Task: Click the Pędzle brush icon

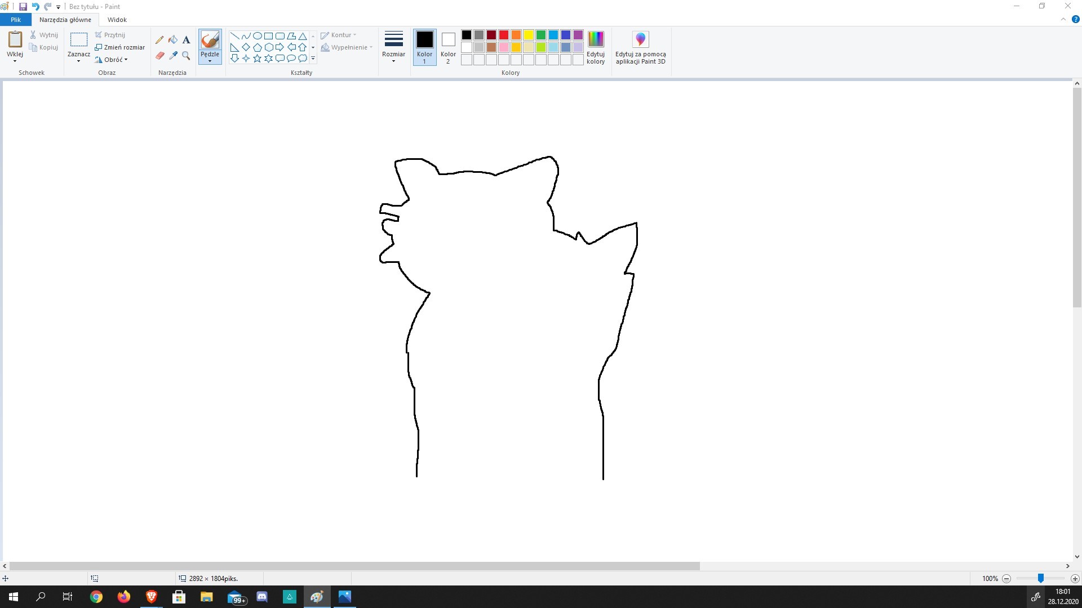Action: coord(210,40)
